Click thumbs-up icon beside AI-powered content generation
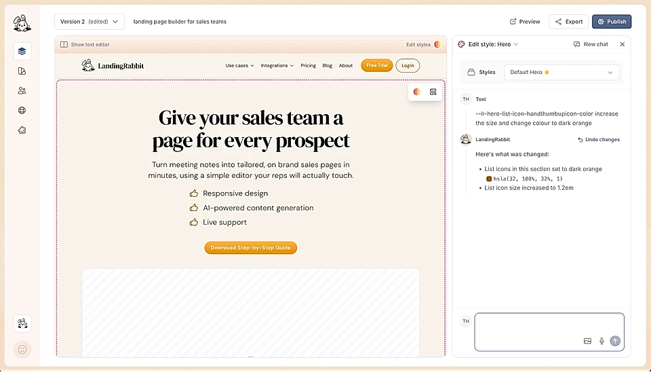651x372 pixels. (x=193, y=208)
